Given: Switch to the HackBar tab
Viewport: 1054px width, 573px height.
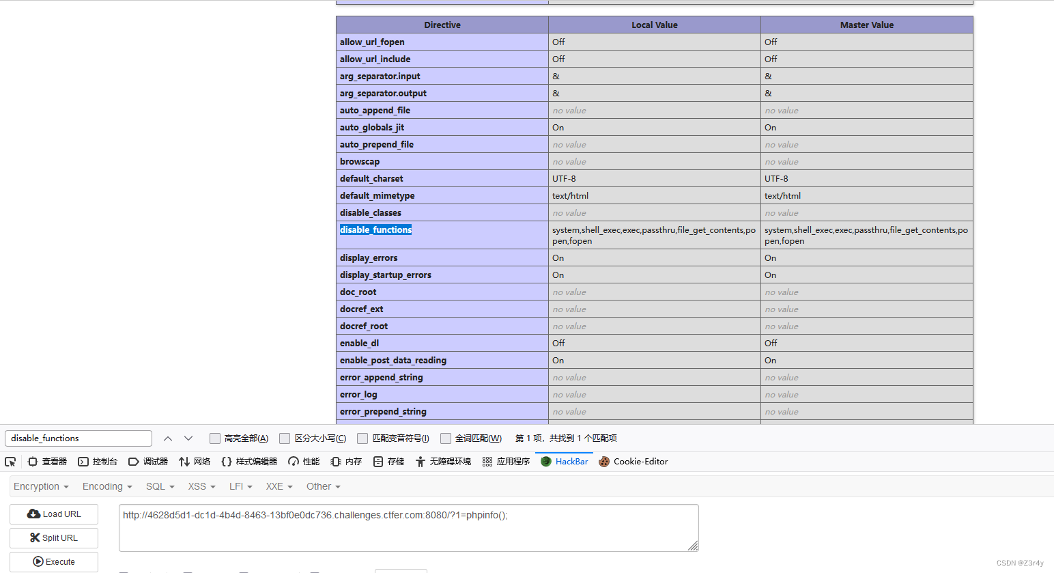Looking at the screenshot, I should tap(564, 461).
